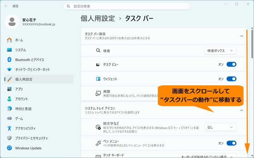The image size is (254, 158).
Task: Open アカウント settings
Action: 39,99
